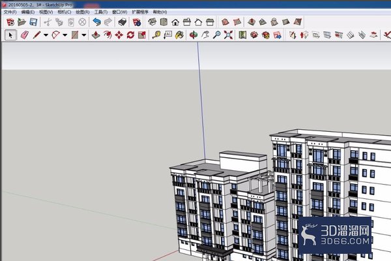The width and height of the screenshot is (391, 261).
Task: Open the 文件(F) menu
Action: (10, 12)
